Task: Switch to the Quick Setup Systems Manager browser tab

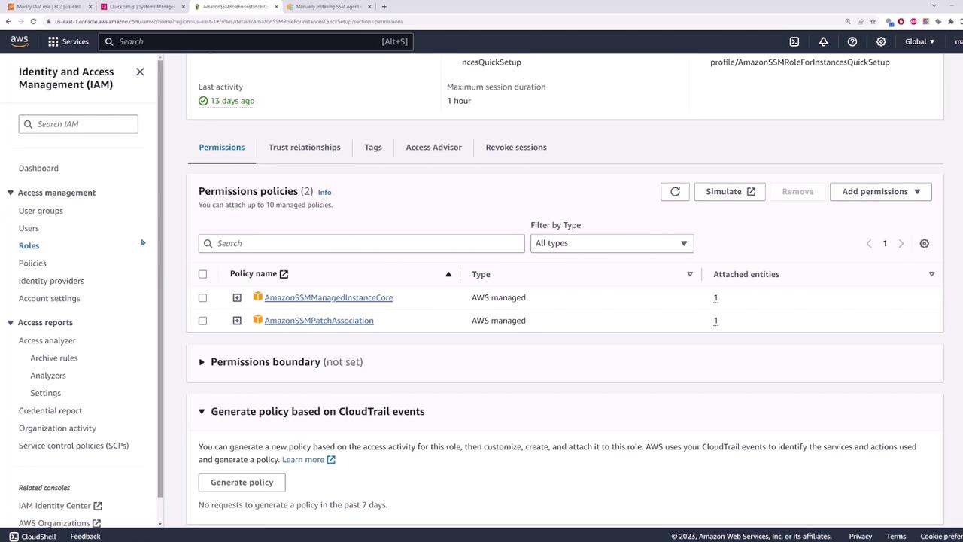Action: [x=141, y=7]
